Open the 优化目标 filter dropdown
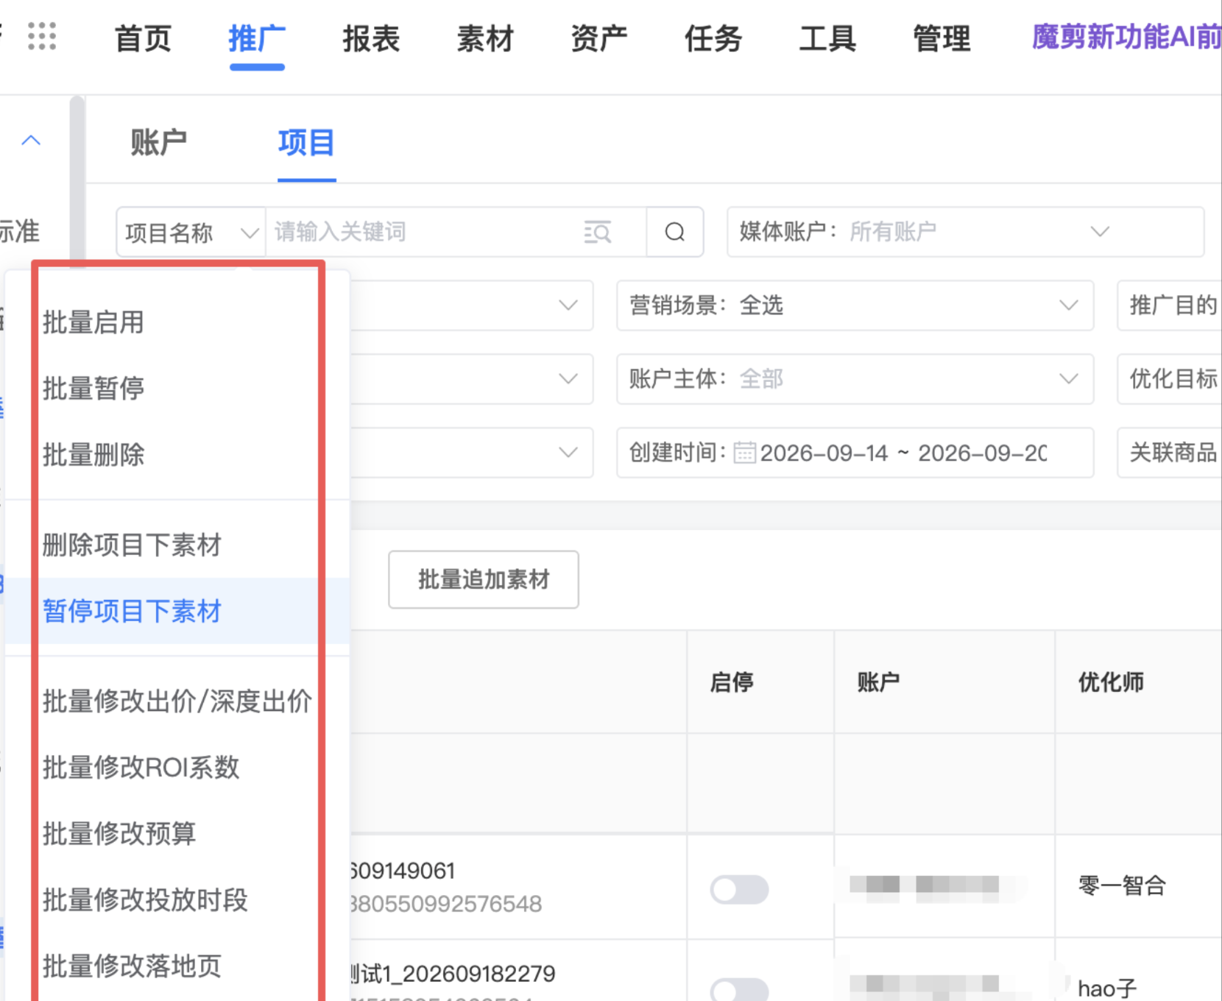Viewport: 1222px width, 1001px height. pos(1170,379)
